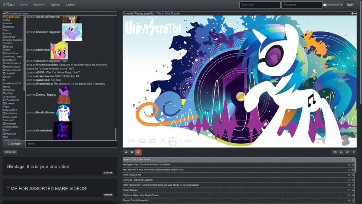Click the Guest login button
The image size is (362, 204).
coord(14,144)
